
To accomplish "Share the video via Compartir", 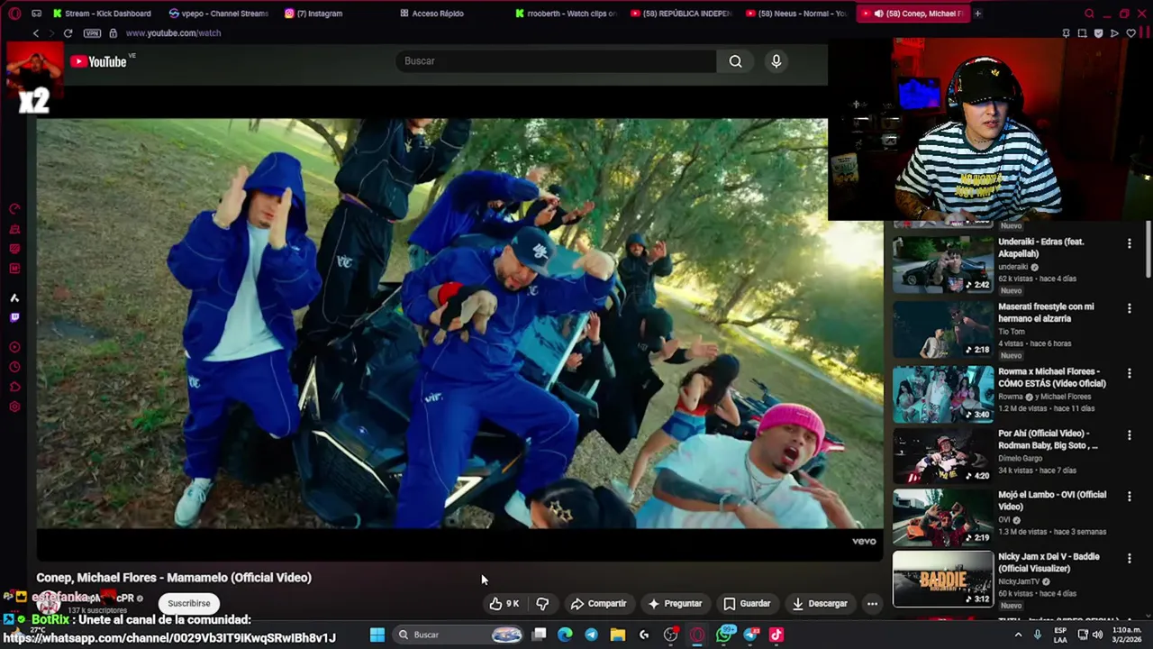I will click(598, 604).
